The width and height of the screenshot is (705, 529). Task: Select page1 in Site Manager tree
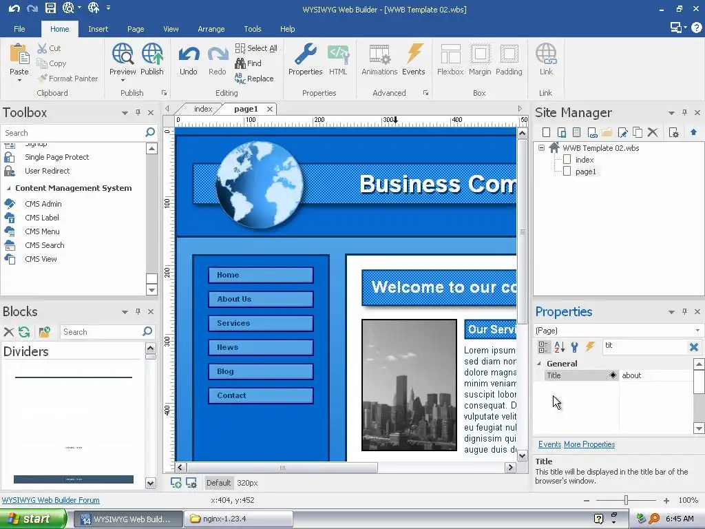[x=585, y=172]
